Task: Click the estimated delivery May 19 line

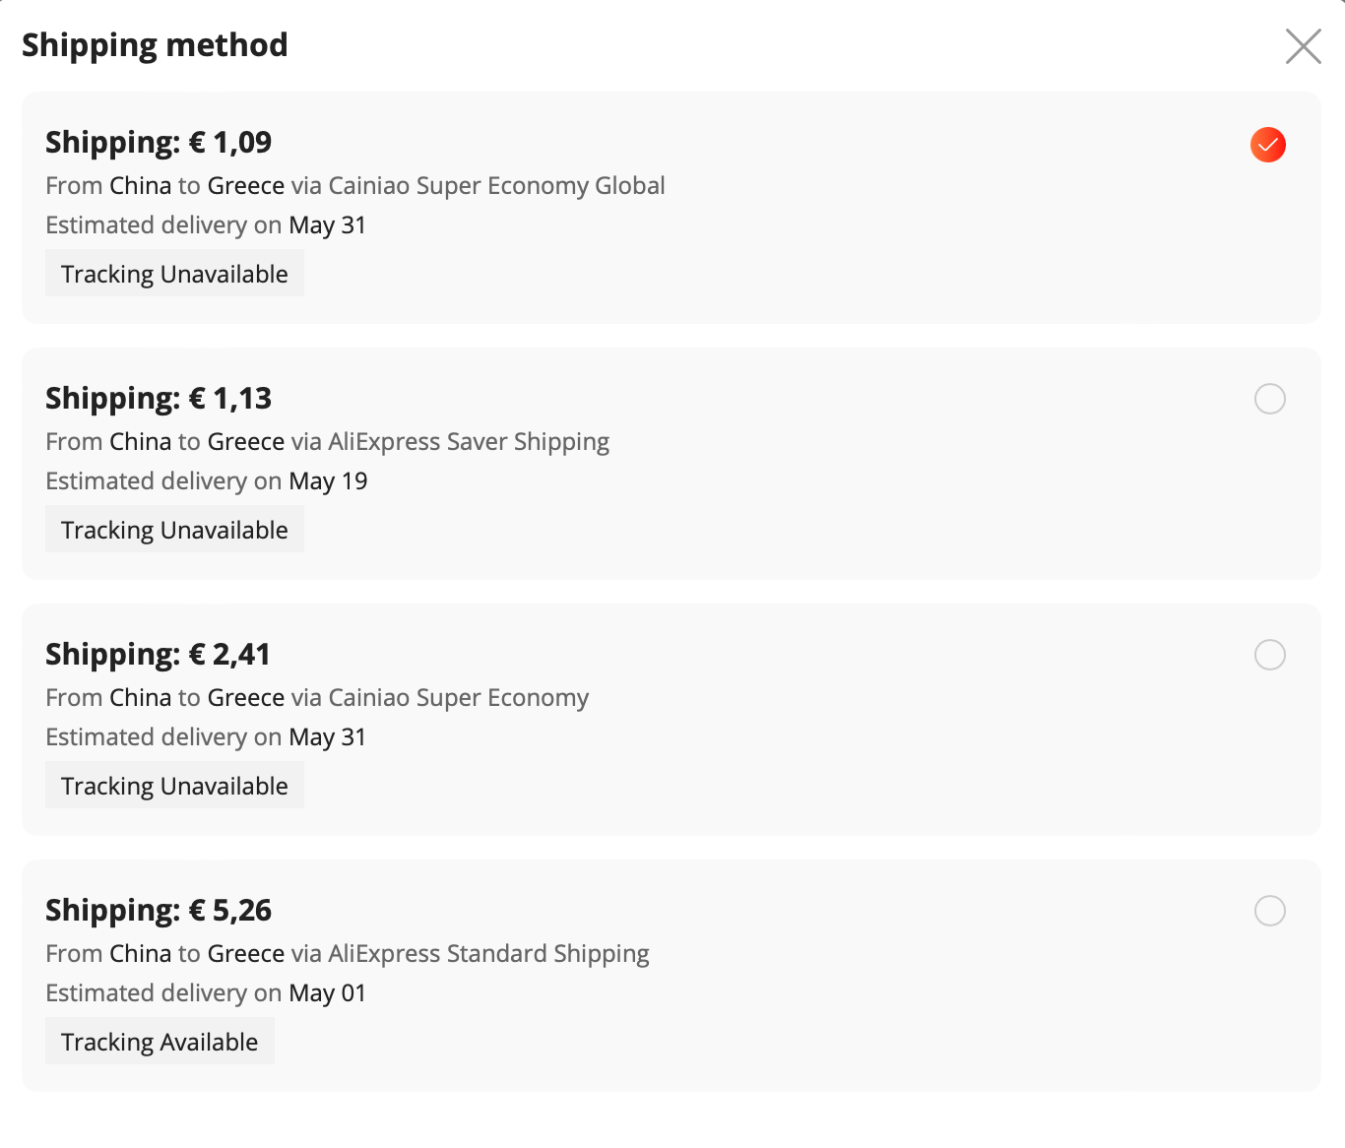Action: click(x=207, y=481)
